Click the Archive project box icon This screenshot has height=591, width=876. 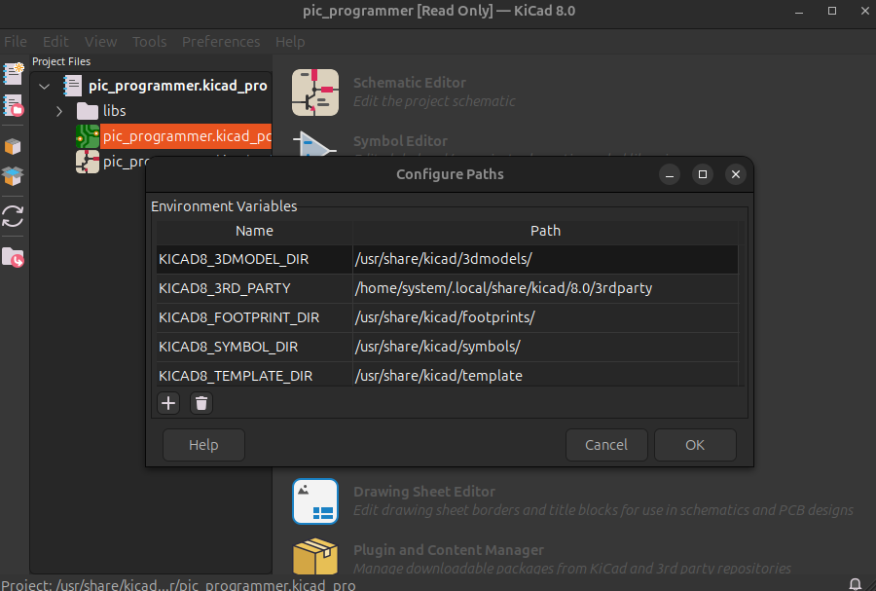[13, 147]
